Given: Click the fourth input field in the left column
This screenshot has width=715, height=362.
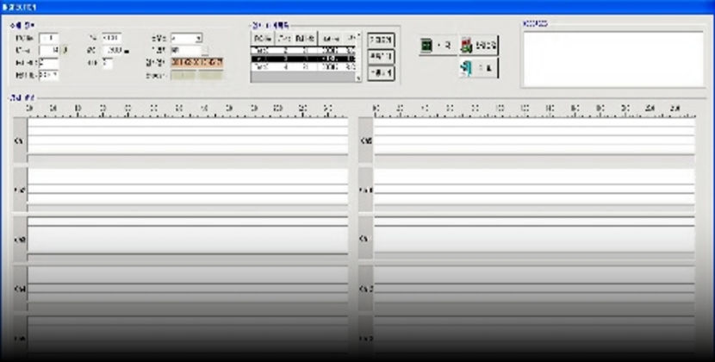Looking at the screenshot, I should 49,75.
